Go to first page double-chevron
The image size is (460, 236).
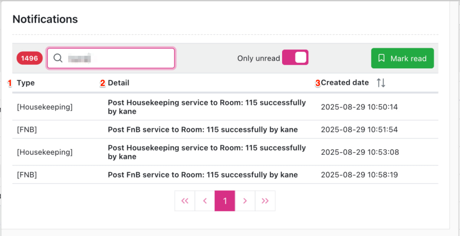pyautogui.click(x=185, y=201)
